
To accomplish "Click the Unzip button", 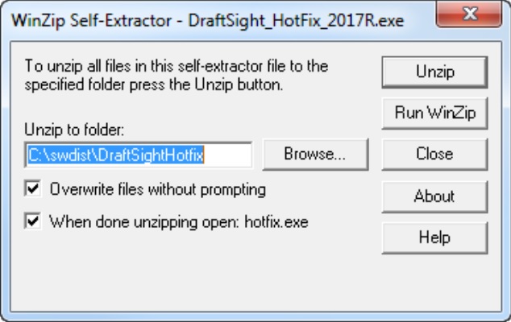I will (434, 72).
